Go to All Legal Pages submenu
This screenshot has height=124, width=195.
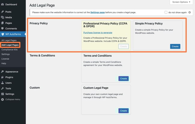(9, 40)
